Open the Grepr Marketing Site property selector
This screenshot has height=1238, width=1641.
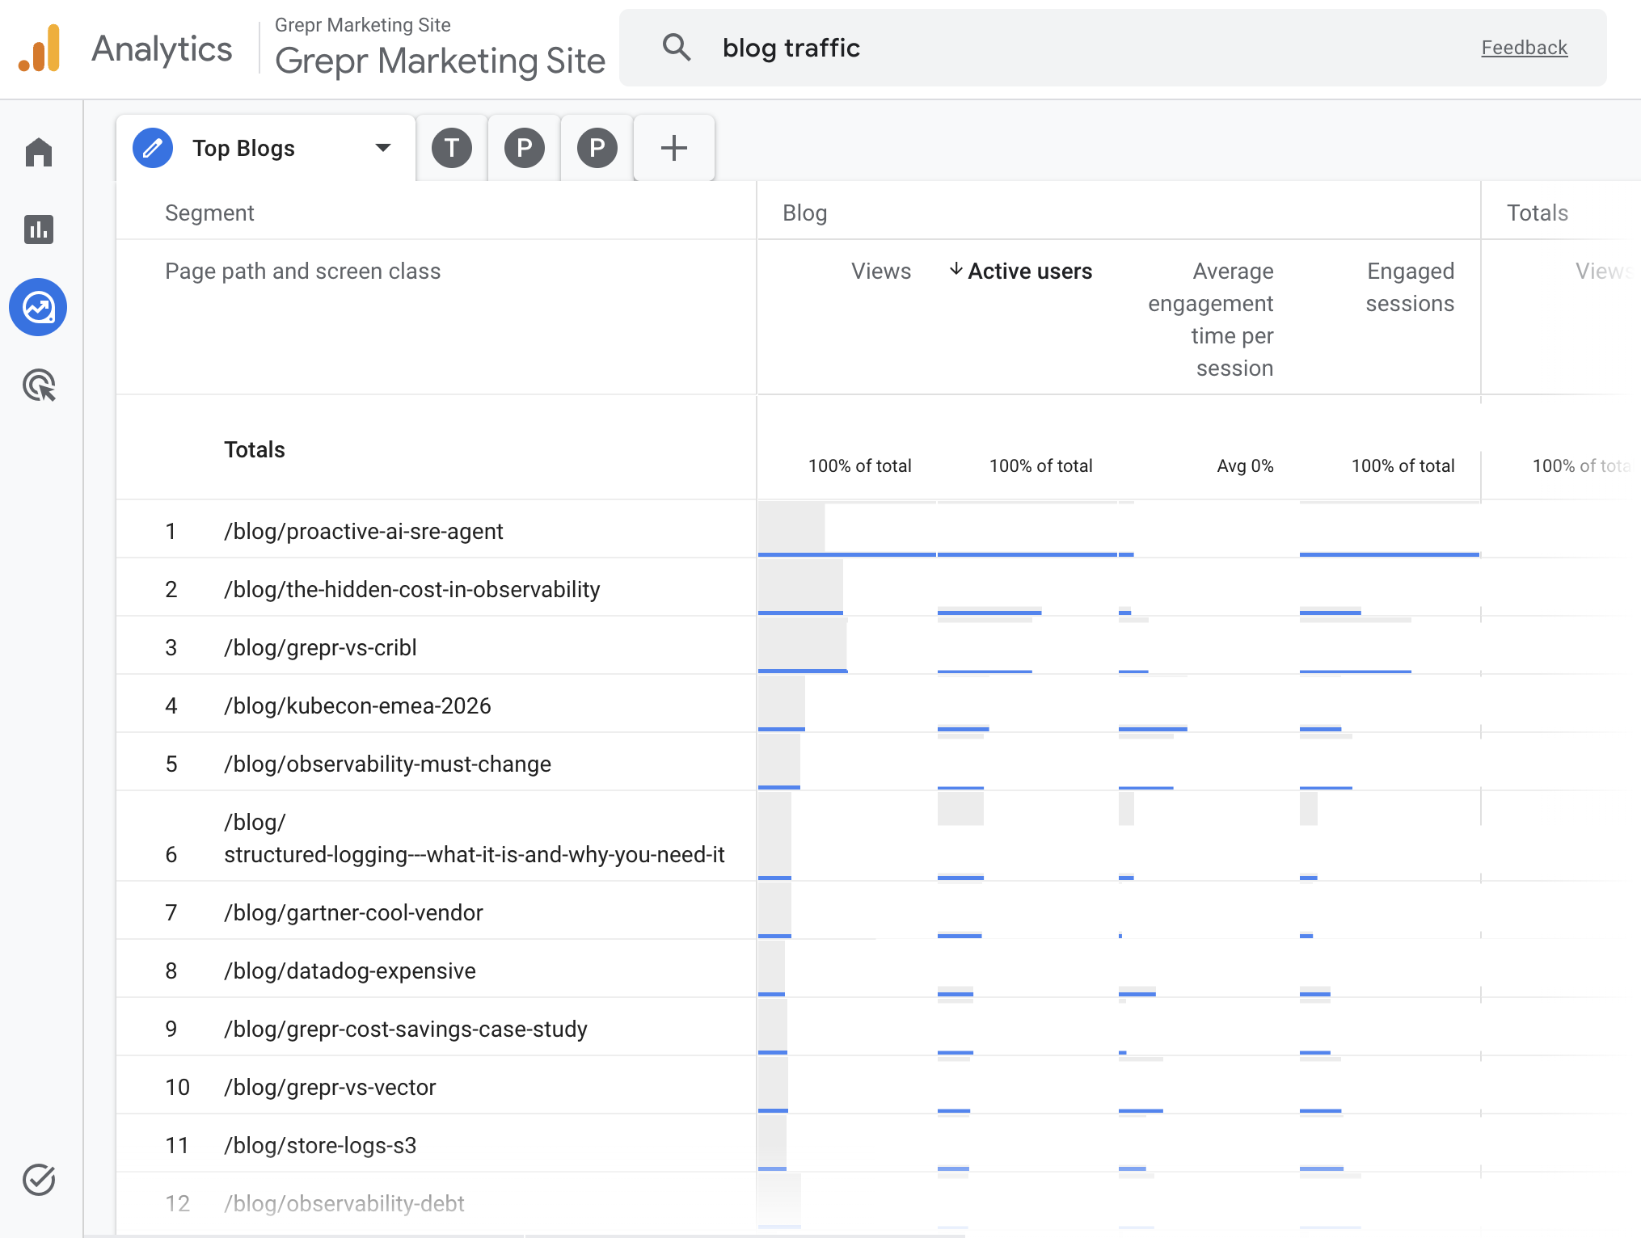tap(440, 48)
